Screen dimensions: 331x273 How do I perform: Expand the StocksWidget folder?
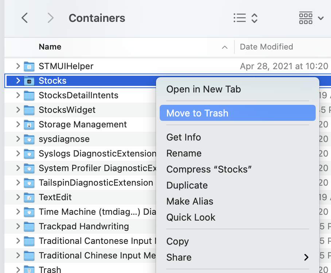click(18, 110)
